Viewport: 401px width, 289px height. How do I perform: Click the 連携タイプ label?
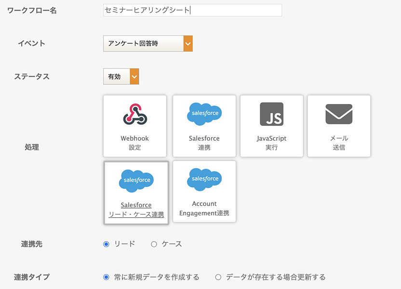[32, 277]
